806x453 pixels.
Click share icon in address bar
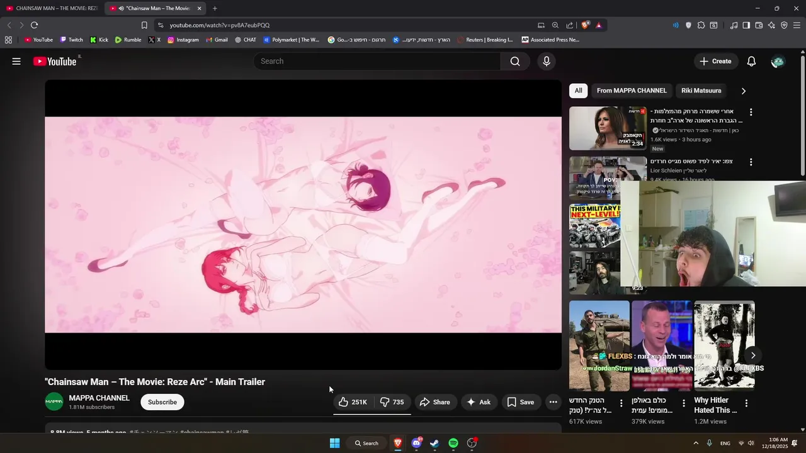point(570,25)
